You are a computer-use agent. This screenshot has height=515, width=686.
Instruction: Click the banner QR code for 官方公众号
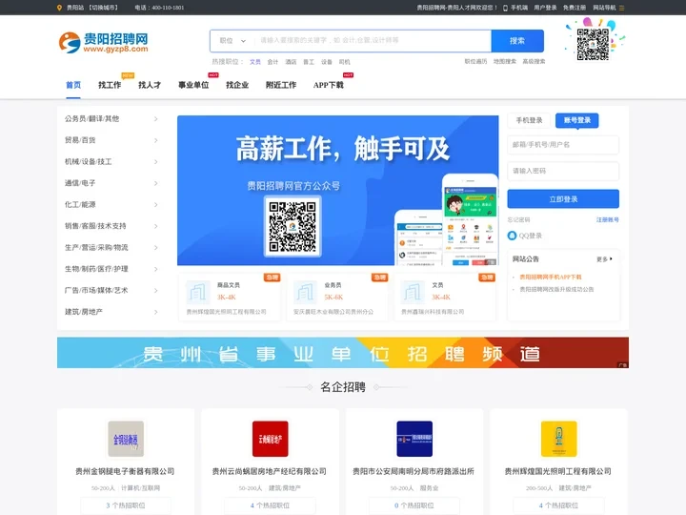(293, 226)
